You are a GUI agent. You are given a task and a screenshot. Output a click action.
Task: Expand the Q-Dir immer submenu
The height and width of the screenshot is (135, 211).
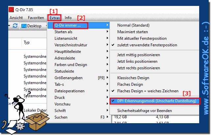tap(79, 25)
